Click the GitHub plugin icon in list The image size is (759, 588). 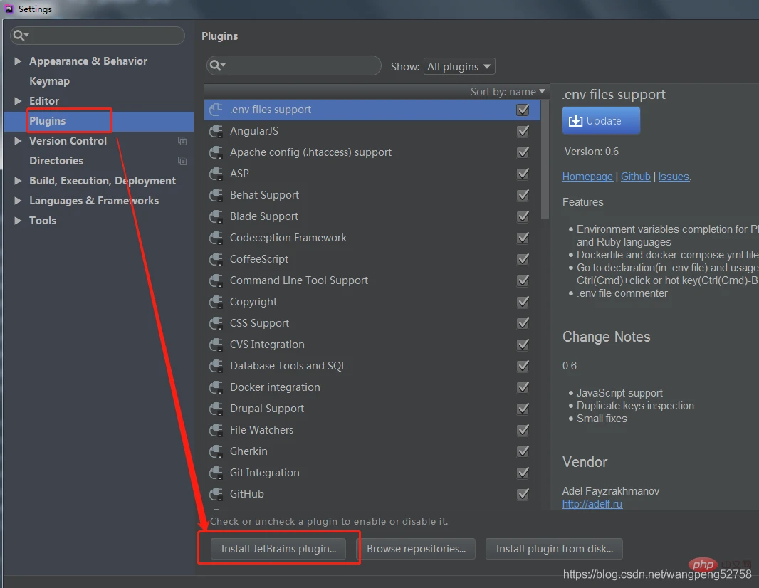pyautogui.click(x=216, y=494)
